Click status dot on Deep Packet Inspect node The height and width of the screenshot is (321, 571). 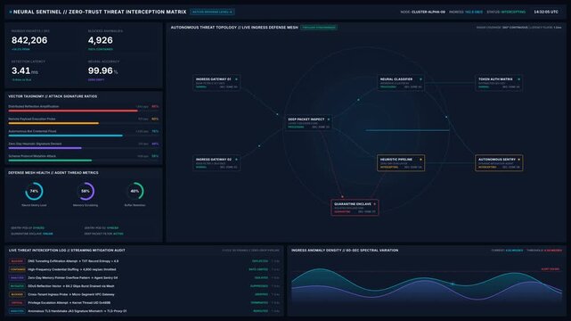[x=329, y=119]
